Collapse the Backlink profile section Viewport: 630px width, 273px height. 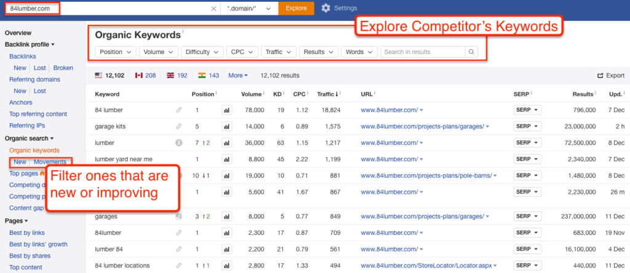tap(30, 45)
